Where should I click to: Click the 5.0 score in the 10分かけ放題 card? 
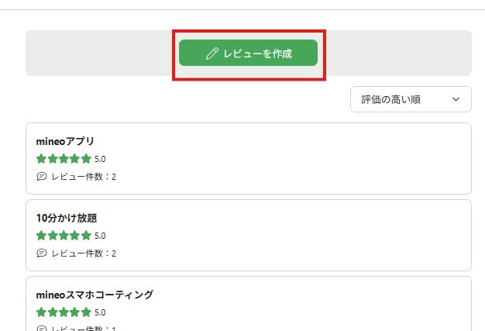click(100, 236)
